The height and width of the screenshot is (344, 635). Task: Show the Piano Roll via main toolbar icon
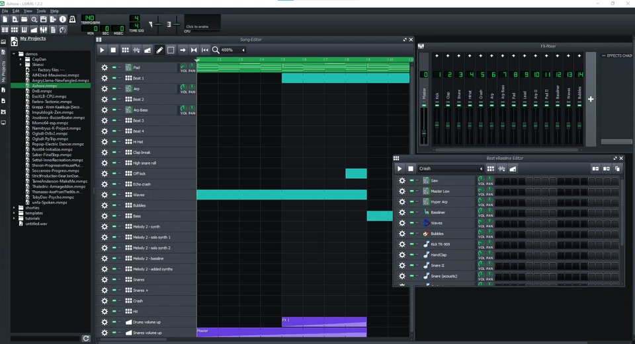click(x=24, y=30)
